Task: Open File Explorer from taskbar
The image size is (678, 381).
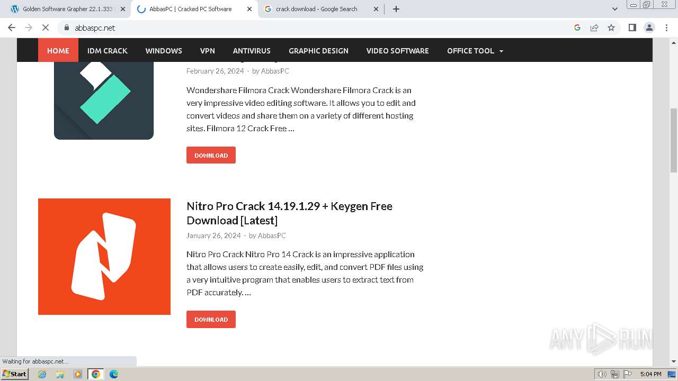Action: (x=60, y=374)
